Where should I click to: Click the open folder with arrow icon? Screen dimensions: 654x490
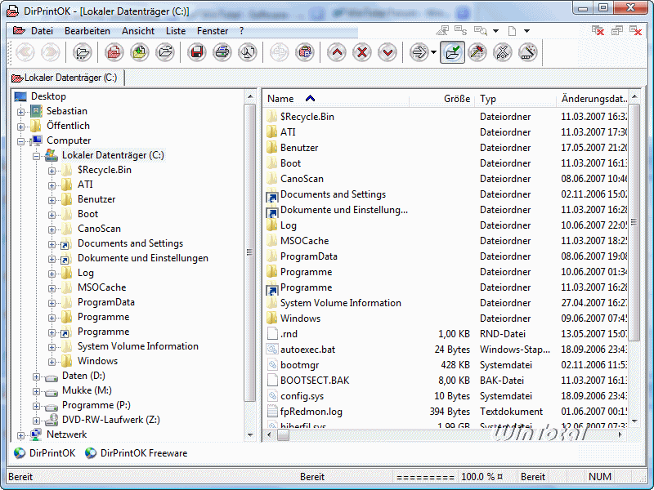tap(165, 52)
